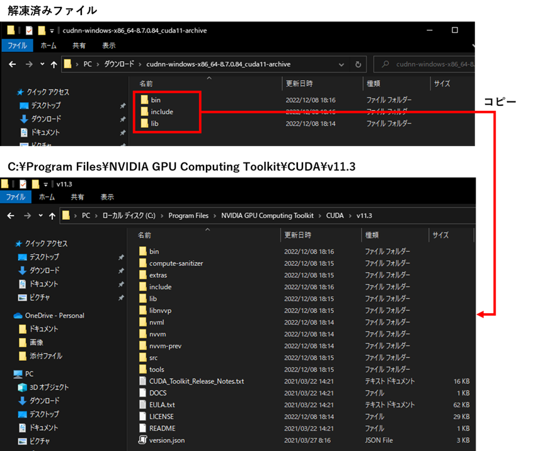Viewport: 545px width, 451px height.
Task: Go up one level in the v11.3 window
Action: click(52, 216)
